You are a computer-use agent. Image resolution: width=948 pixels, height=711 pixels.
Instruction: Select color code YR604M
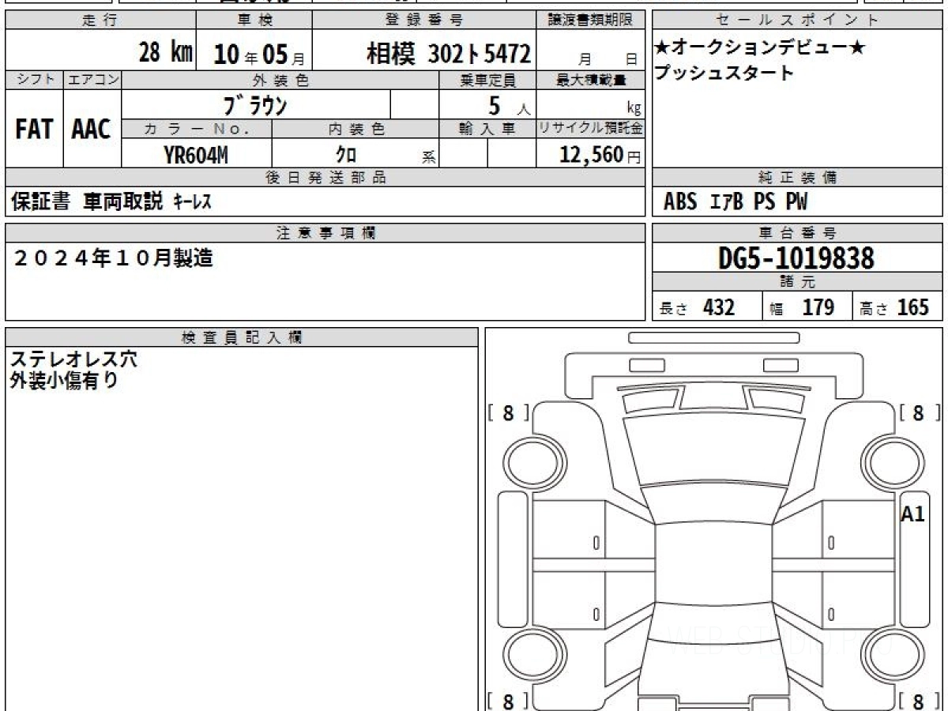pyautogui.click(x=196, y=156)
